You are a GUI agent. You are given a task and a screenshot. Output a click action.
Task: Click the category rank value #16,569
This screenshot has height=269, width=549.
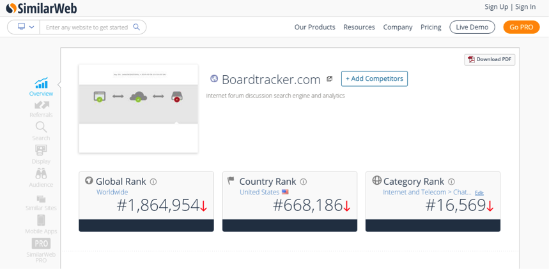pos(456,206)
